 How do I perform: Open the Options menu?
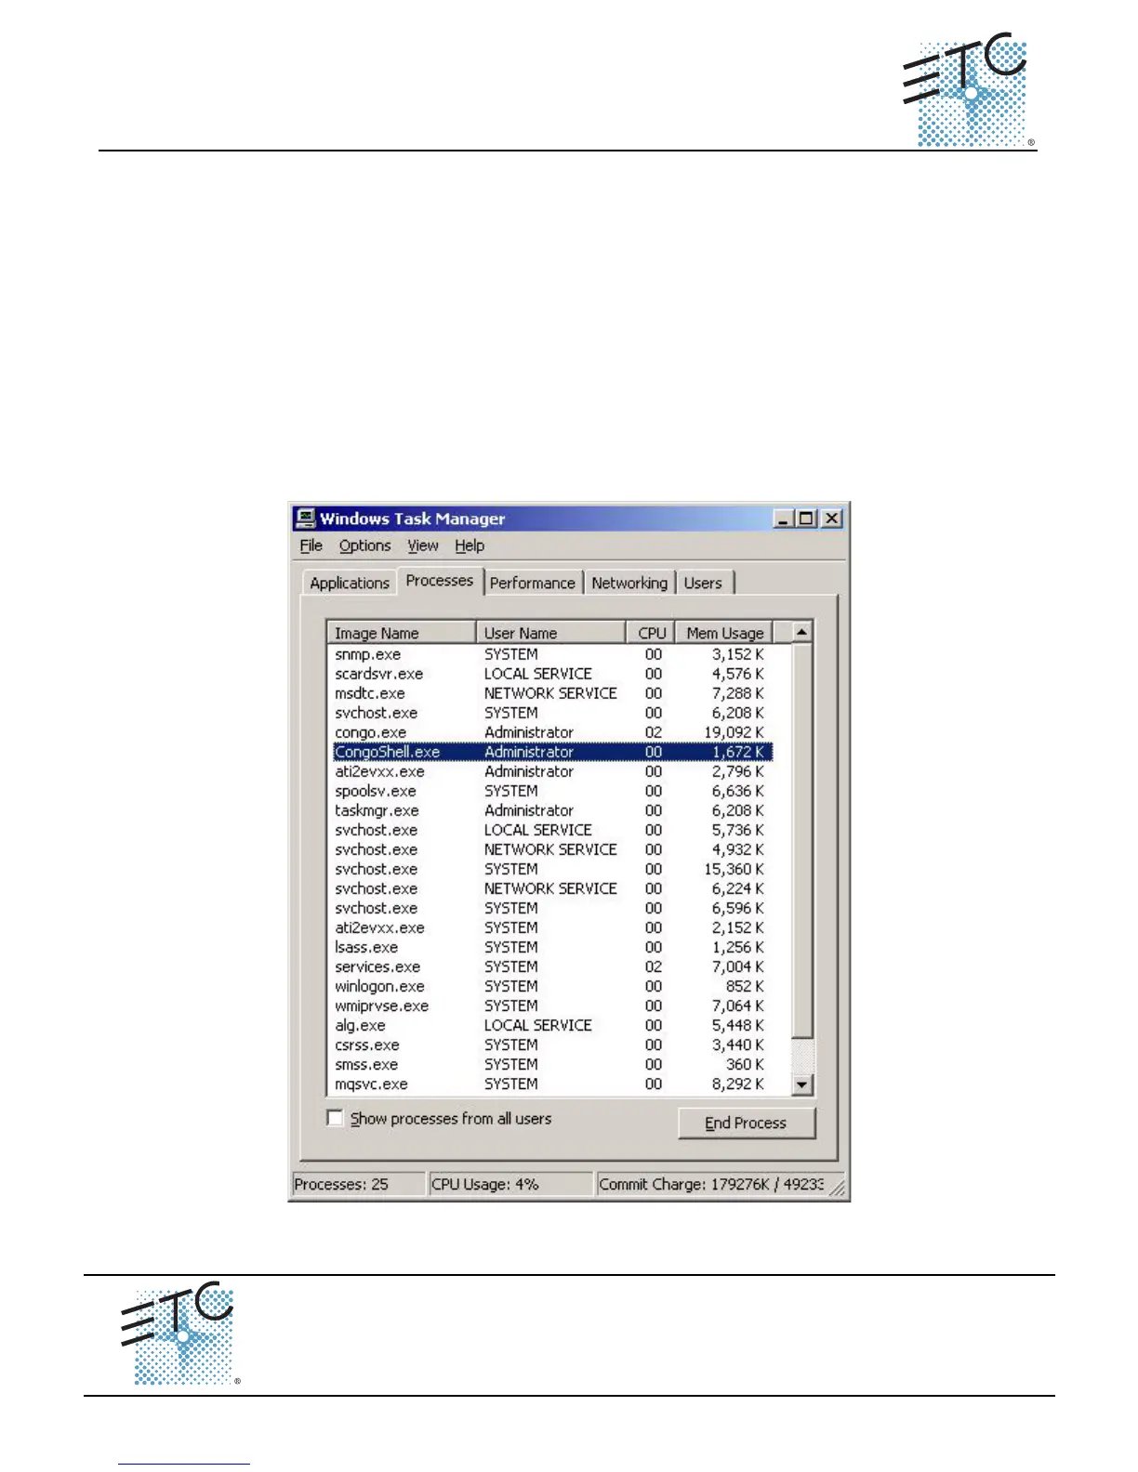(x=364, y=545)
